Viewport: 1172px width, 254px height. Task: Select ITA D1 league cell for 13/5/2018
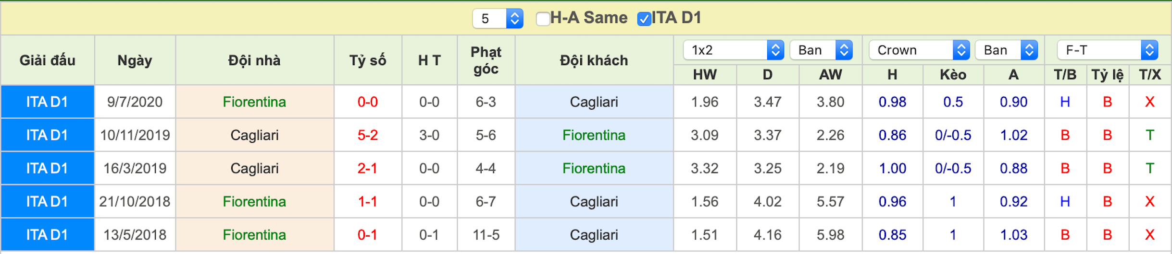click(x=48, y=235)
